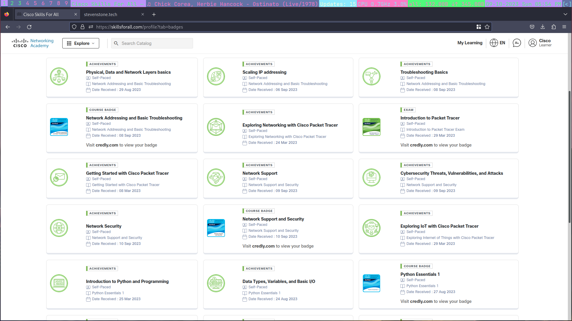This screenshot has width=572, height=321.
Task: Click the site lock padlock icon
Action: coord(83,27)
